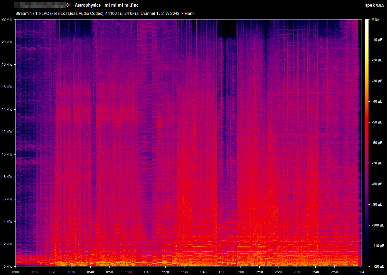This screenshot has width=387, height=275.
Task: Click the '-20 дБ' level scale label
Action: pyautogui.click(x=376, y=60)
